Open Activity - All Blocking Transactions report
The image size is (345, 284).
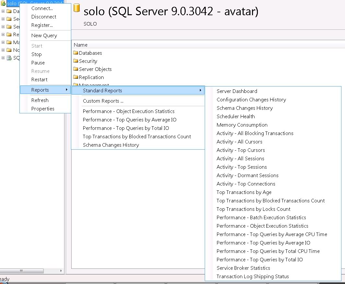click(255, 133)
